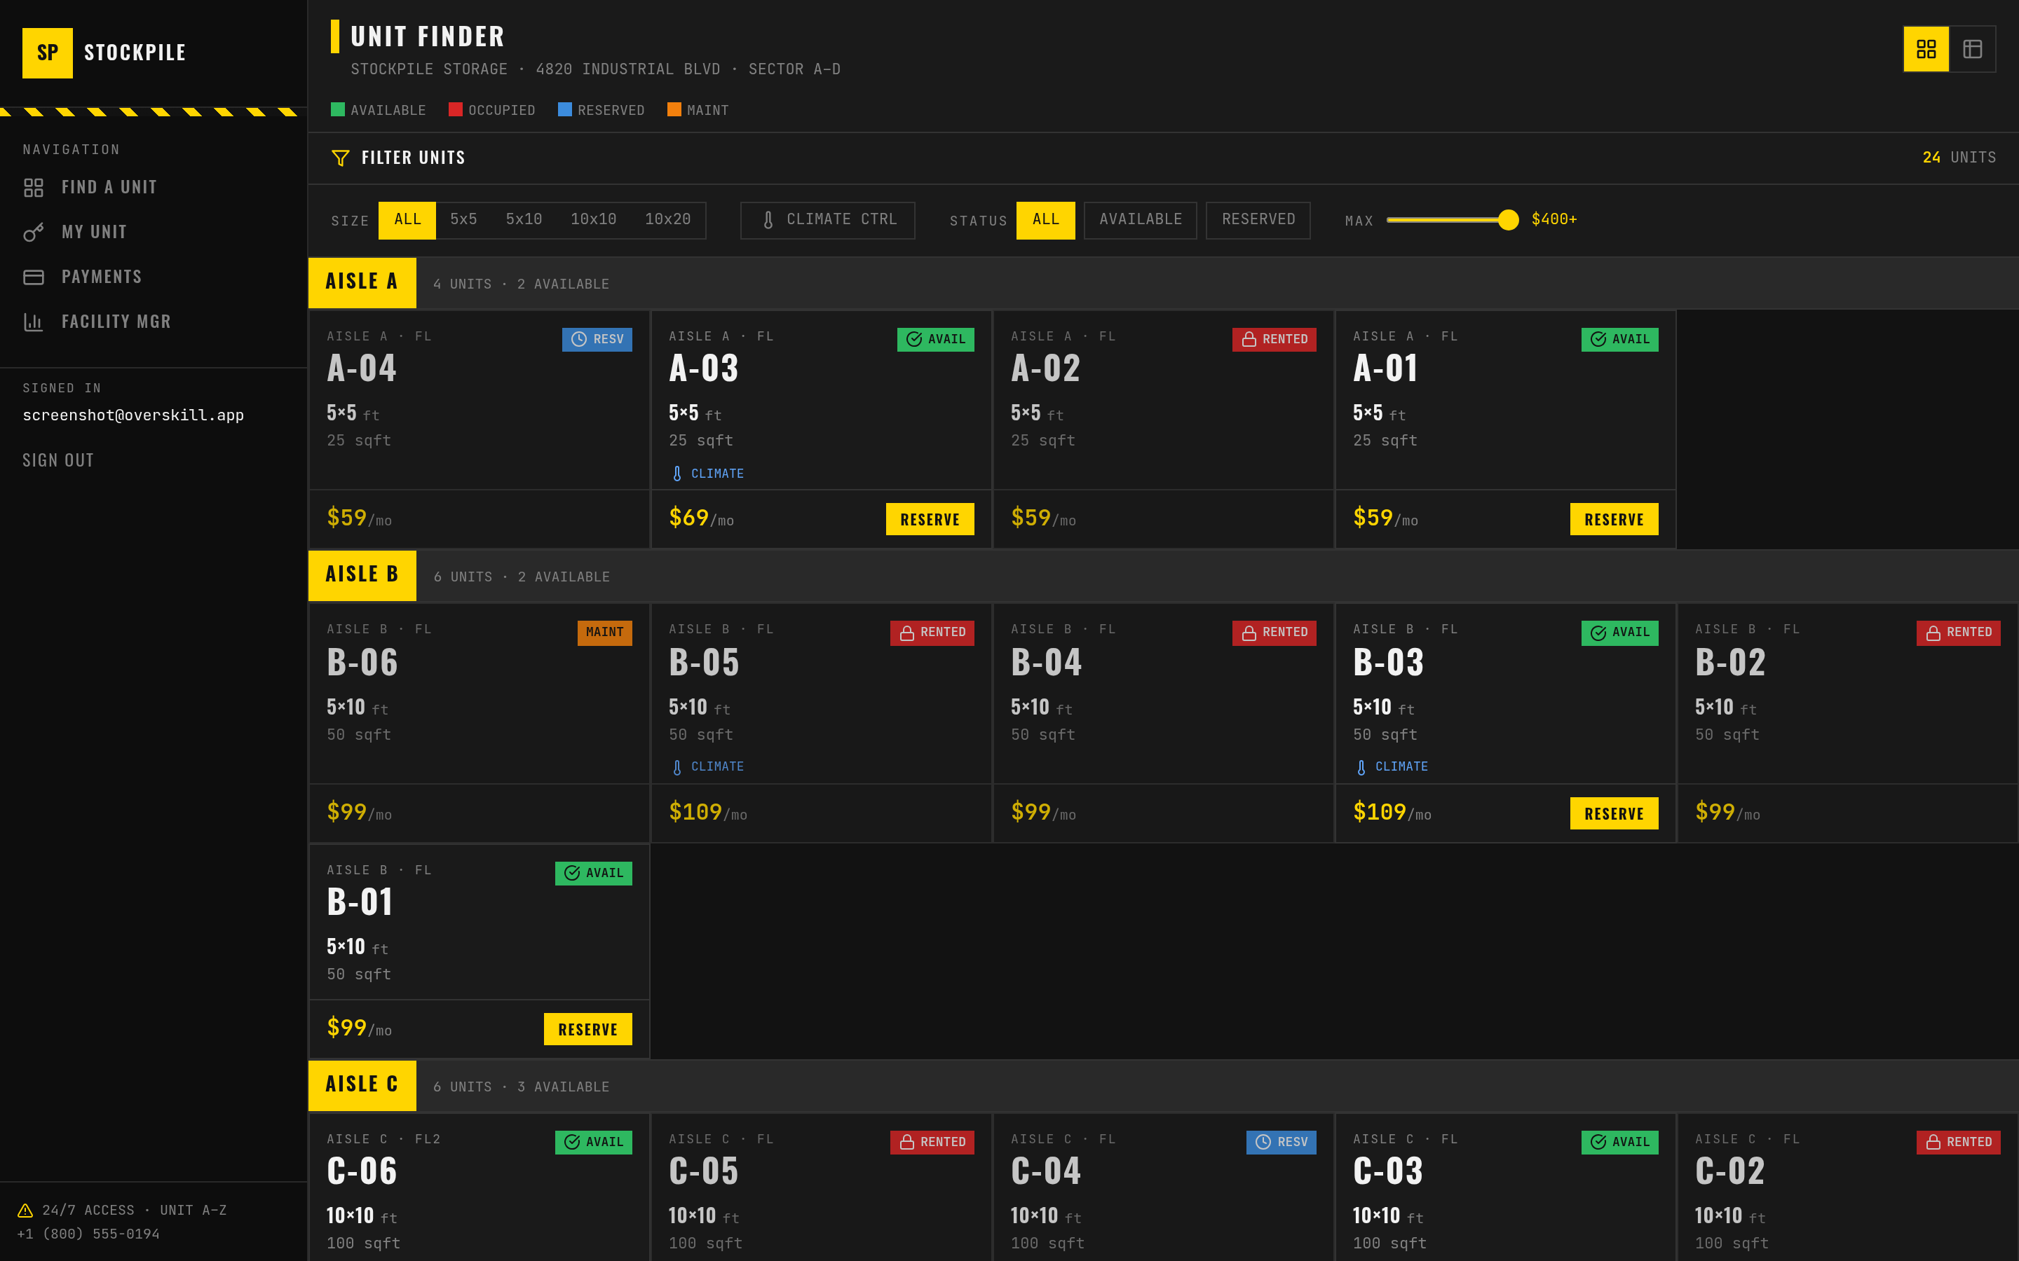
Task: Click the MAINT badge on unit B-06
Action: point(605,632)
